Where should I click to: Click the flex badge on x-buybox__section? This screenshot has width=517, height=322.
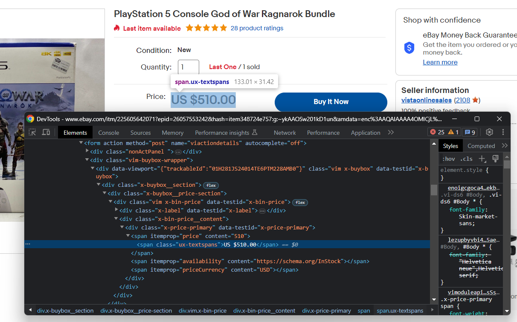(x=211, y=185)
